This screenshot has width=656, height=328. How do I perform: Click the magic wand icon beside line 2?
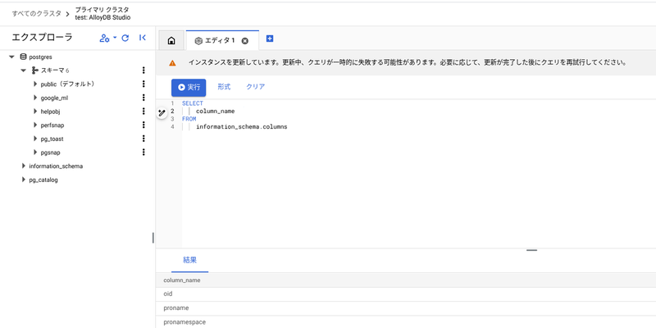[x=162, y=112]
